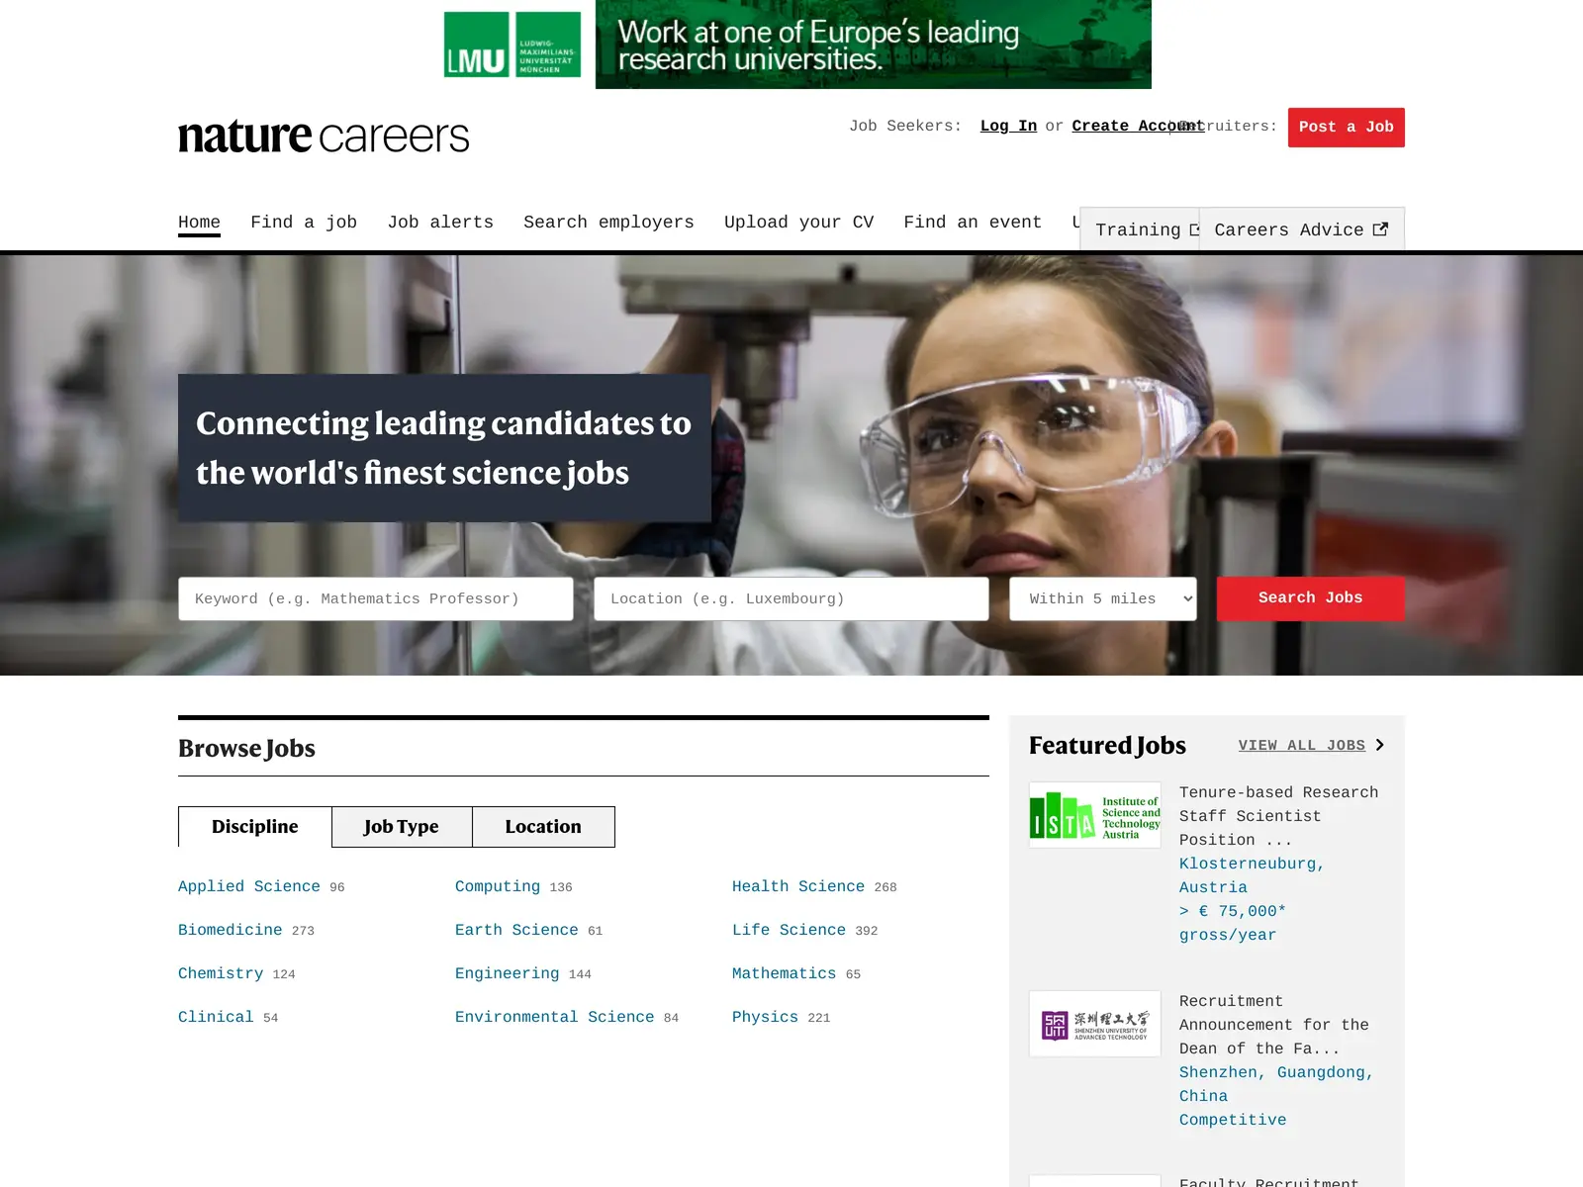The width and height of the screenshot is (1583, 1187).
Task: Open Shenzhen University of Advanced Technology logo
Action: tap(1095, 1024)
